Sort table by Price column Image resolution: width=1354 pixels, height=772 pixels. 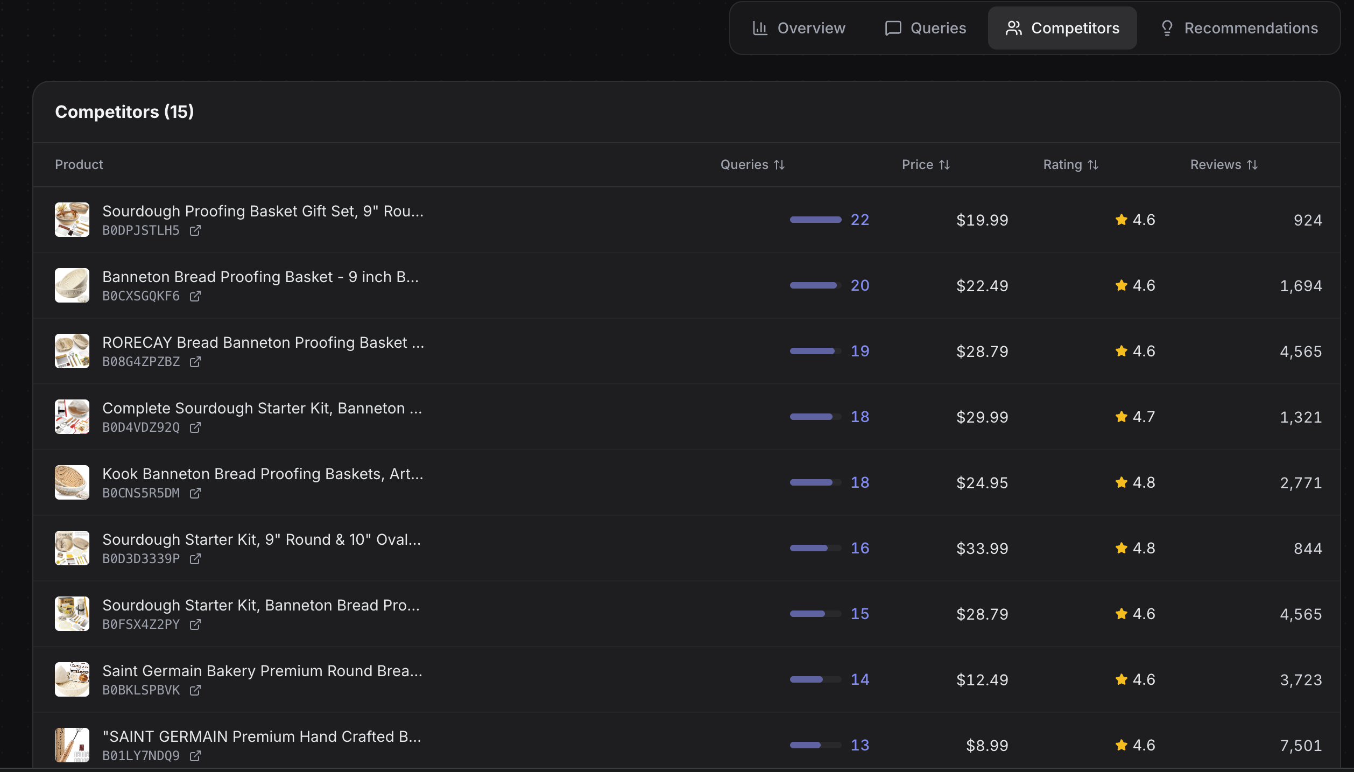pos(926,165)
